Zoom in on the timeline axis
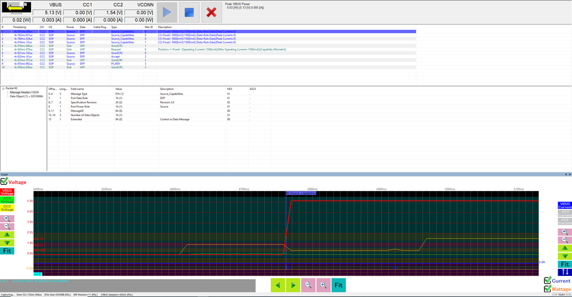Image resolution: width=572 pixels, height=297 pixels. 323,285
